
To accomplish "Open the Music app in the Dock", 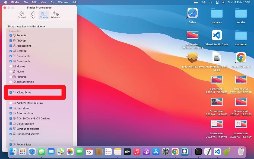I will click(137, 152).
